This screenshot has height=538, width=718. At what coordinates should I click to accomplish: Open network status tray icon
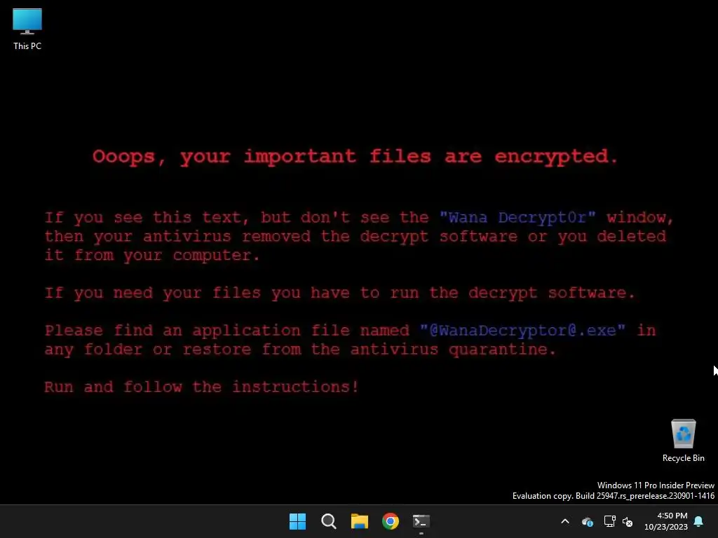[x=609, y=521]
